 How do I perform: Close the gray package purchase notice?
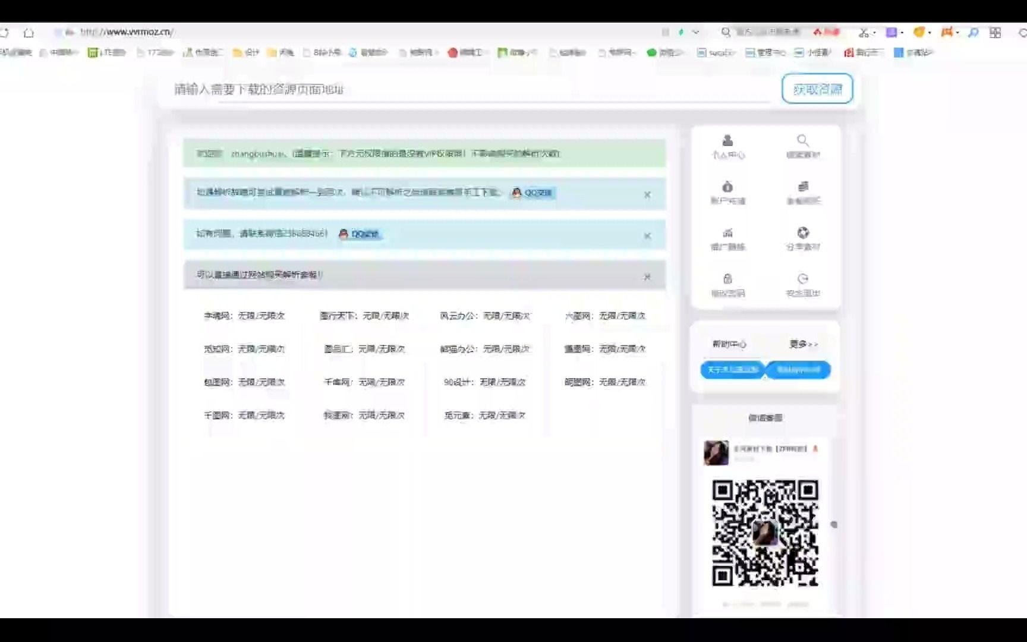[x=647, y=277]
